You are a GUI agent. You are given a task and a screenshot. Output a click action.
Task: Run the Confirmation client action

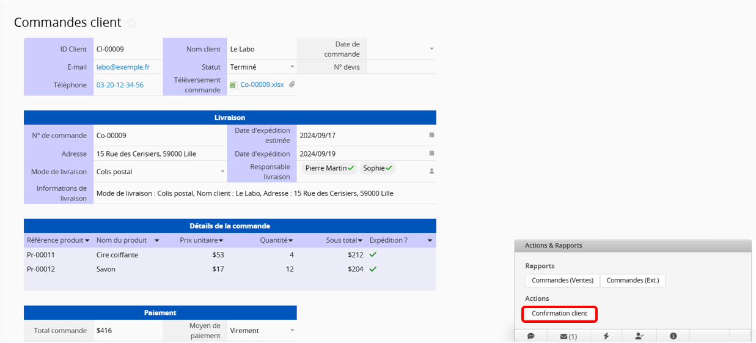click(559, 314)
